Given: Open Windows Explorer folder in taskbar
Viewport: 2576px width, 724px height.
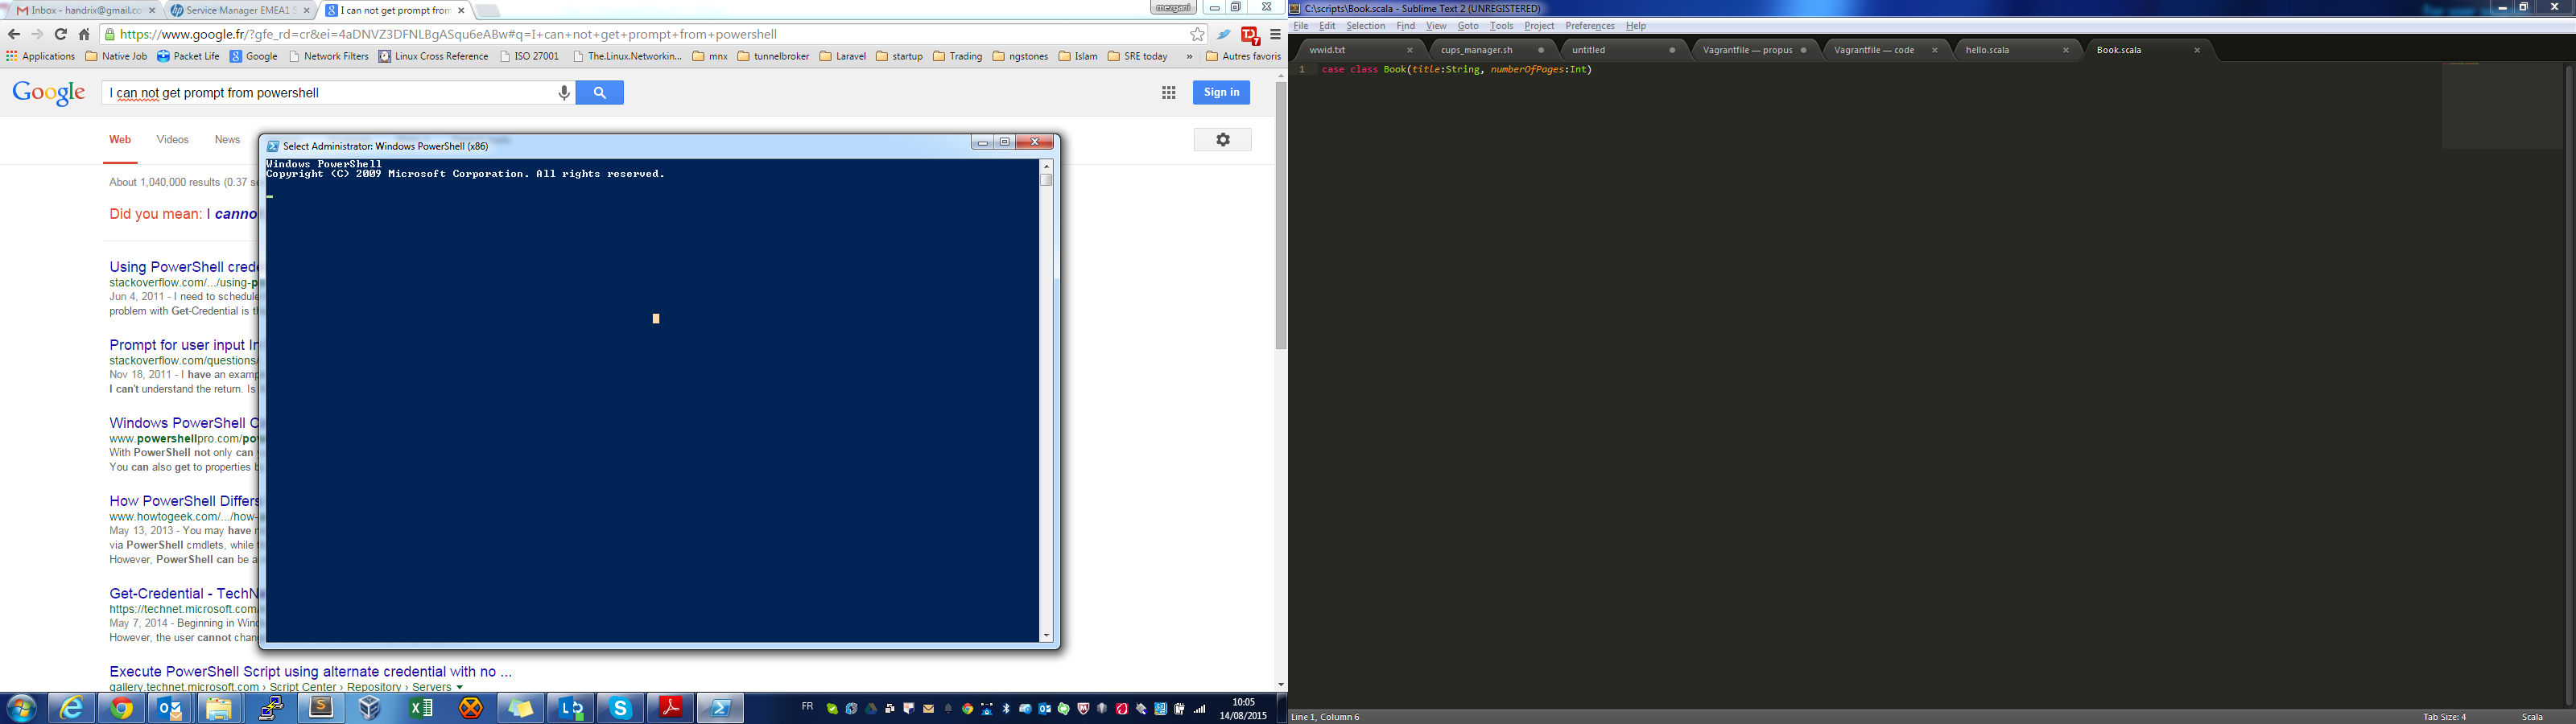Looking at the screenshot, I should coord(219,709).
